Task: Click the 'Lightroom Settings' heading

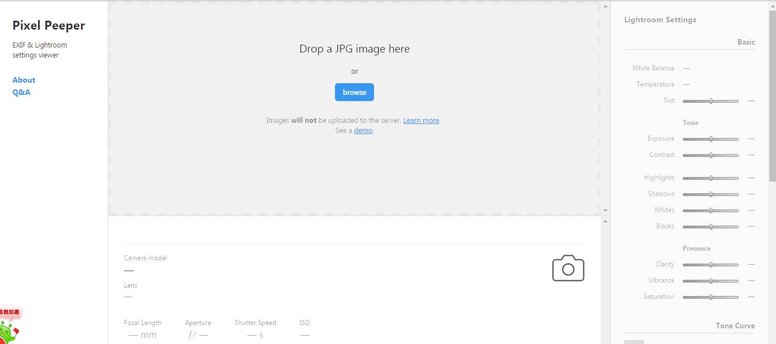Action: click(x=660, y=20)
